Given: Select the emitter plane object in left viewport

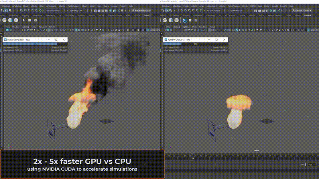Looking at the screenshot, I should pyautogui.click(x=51, y=130).
